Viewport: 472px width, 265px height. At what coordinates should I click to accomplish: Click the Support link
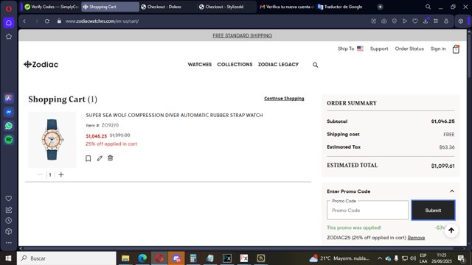(379, 49)
